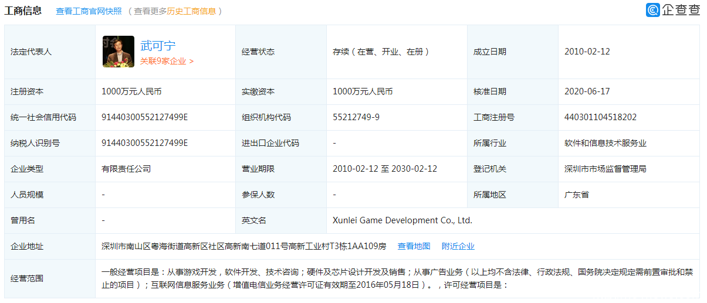Select 组织机构代码 label cell

pos(281,117)
